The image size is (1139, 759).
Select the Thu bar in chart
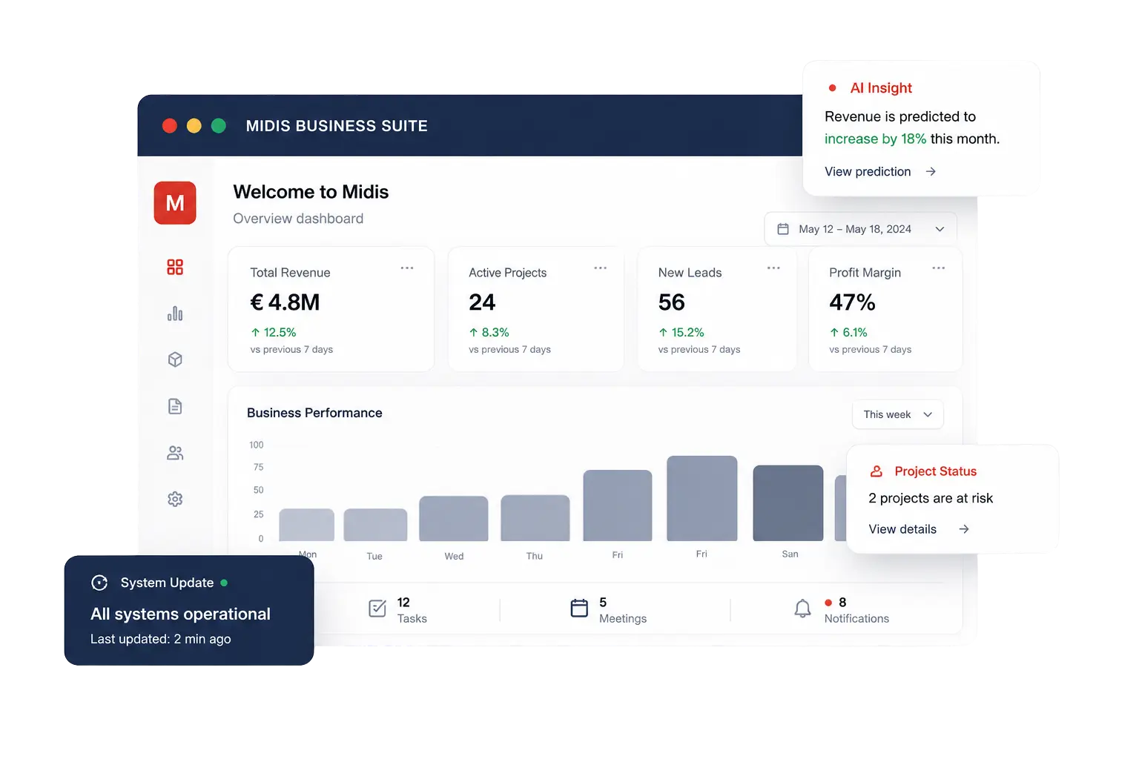tap(535, 518)
